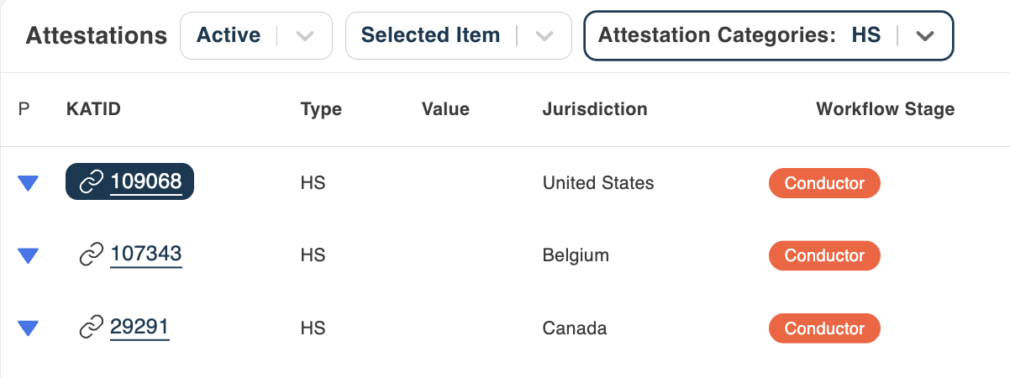1010x378 pixels.
Task: Click the Conductor badge for Belgium
Action: (x=824, y=255)
